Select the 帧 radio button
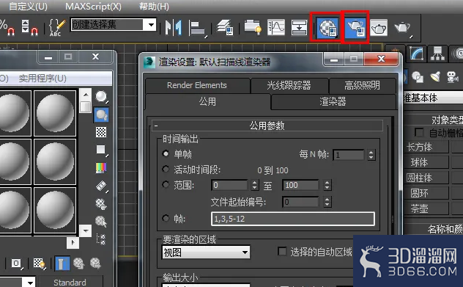 coord(166,218)
